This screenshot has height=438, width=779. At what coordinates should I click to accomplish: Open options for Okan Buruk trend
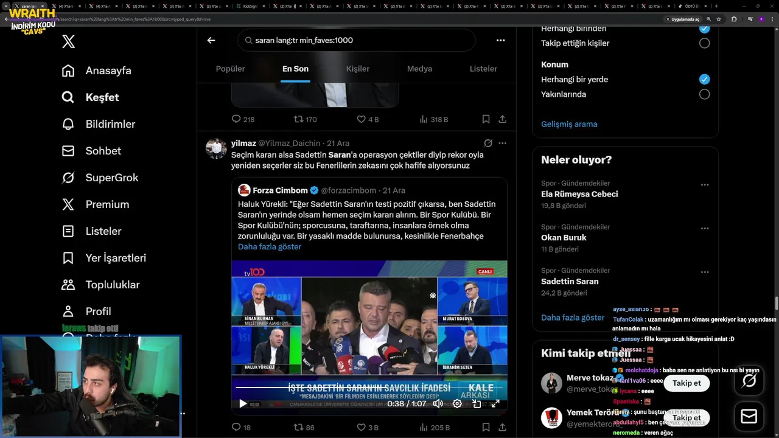(704, 228)
